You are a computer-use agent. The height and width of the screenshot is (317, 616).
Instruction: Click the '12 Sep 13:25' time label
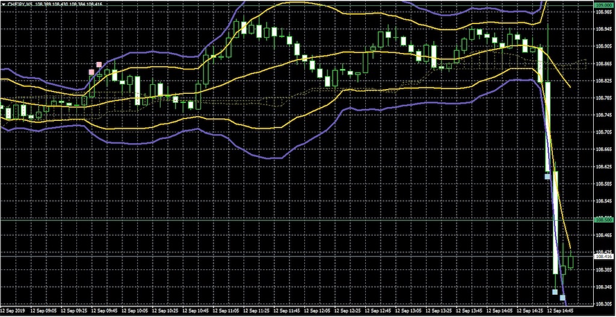pyautogui.click(x=439, y=310)
